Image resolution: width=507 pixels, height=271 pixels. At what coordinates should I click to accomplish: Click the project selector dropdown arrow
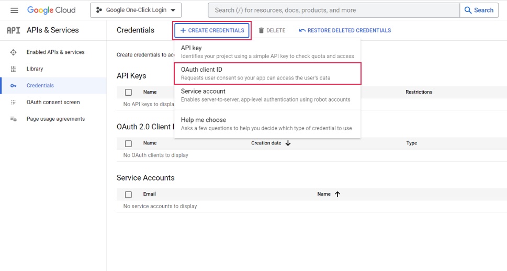tap(173, 10)
